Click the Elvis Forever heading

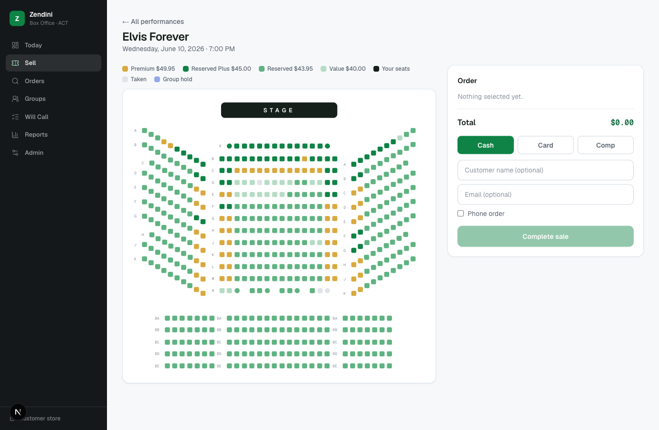point(156,37)
